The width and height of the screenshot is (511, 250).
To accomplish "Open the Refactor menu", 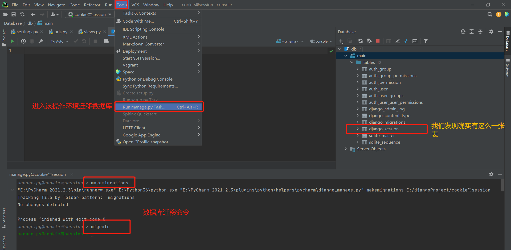I will click(x=92, y=5).
